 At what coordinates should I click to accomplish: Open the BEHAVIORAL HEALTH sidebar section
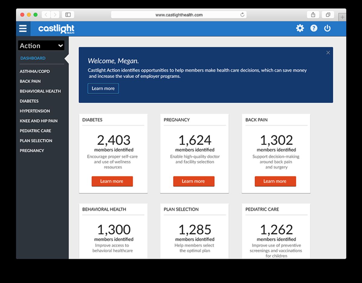40,91
